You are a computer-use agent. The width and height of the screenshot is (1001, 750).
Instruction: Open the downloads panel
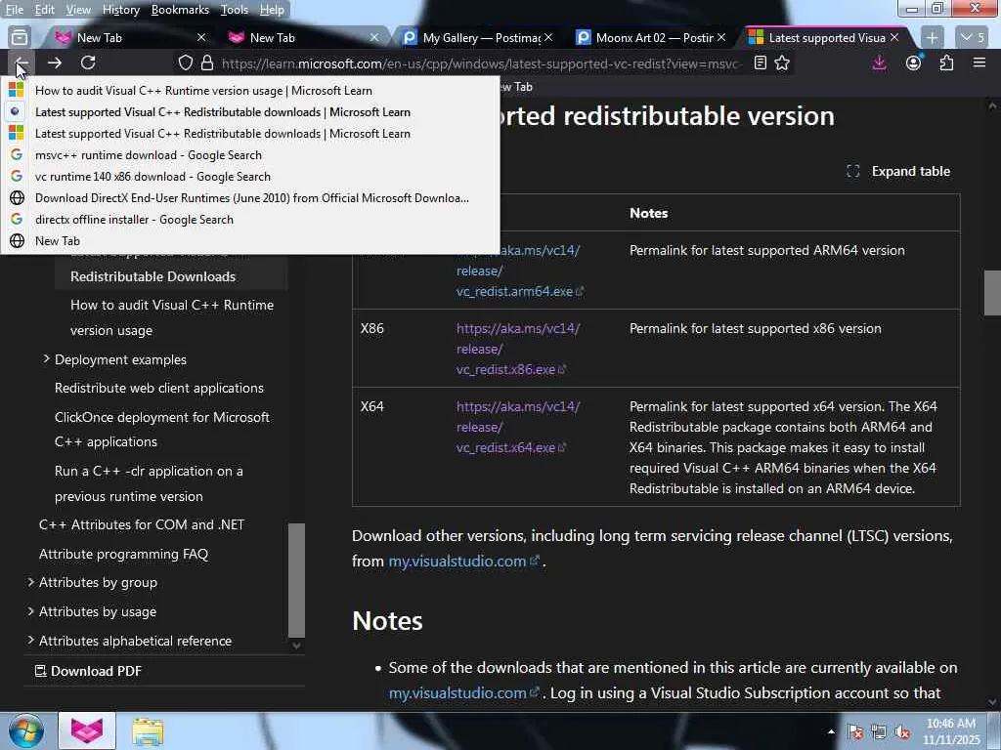(x=879, y=63)
